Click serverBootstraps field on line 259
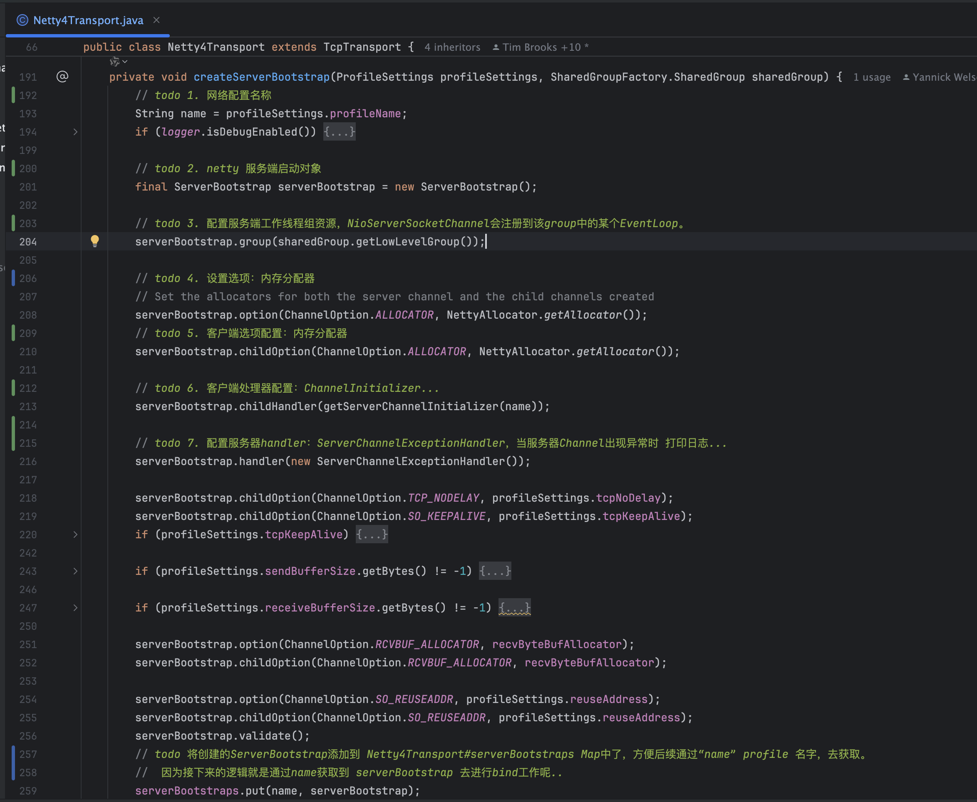This screenshot has width=977, height=802. tap(187, 791)
